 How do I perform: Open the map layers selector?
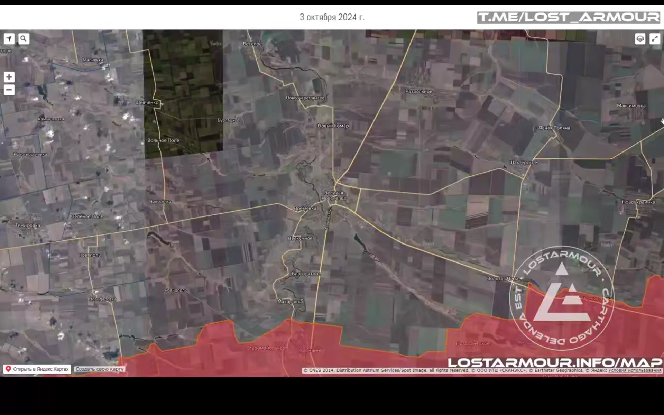pos(640,39)
